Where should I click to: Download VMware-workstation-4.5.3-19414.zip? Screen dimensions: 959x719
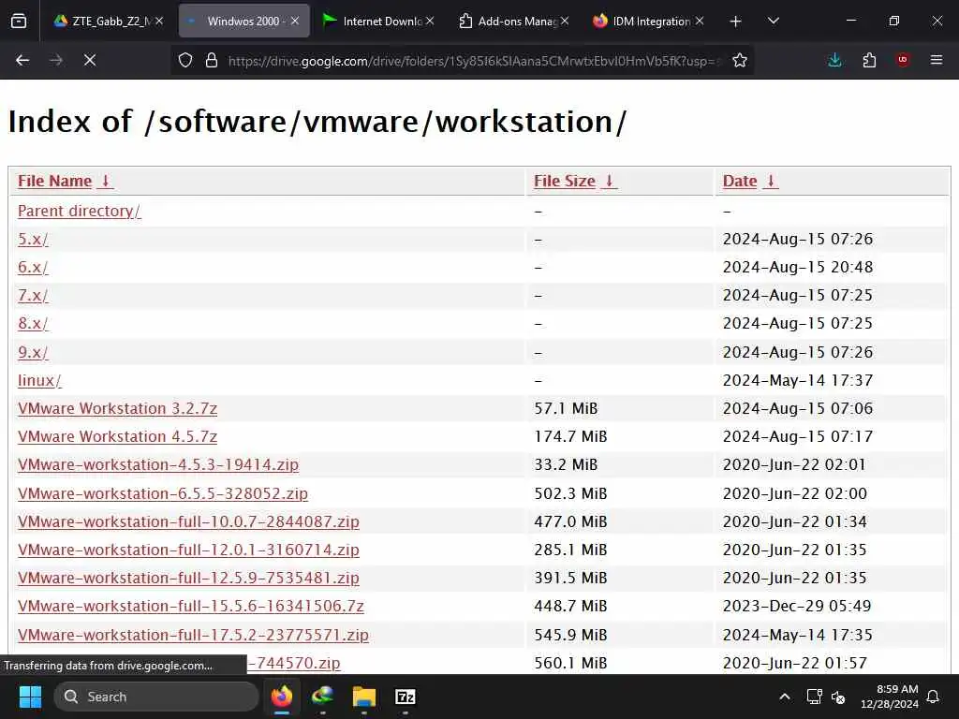[x=158, y=464]
